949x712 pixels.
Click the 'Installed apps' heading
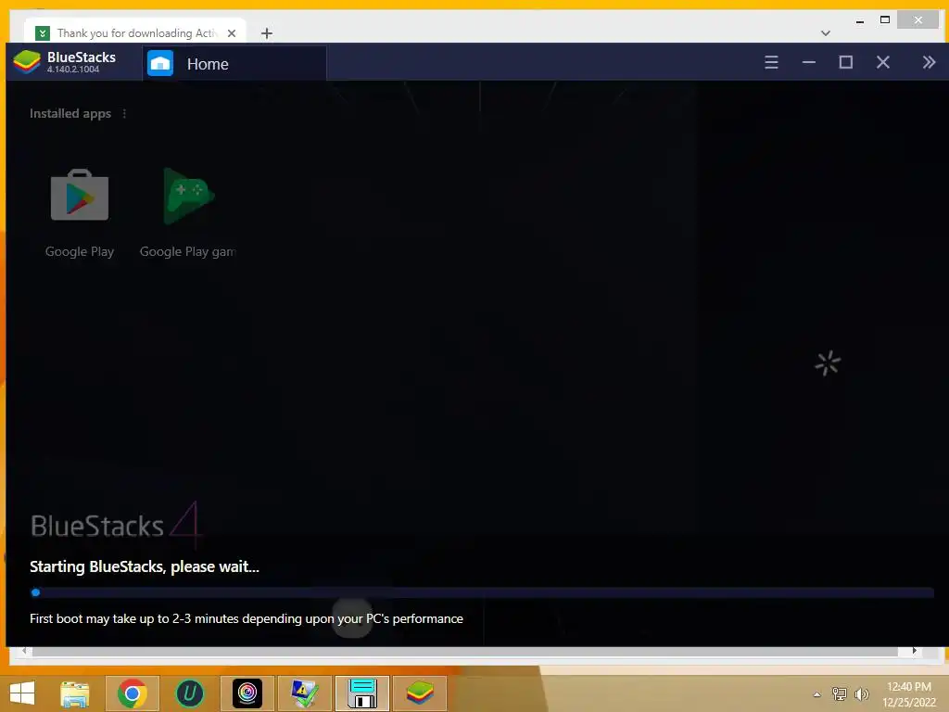pyautogui.click(x=70, y=113)
